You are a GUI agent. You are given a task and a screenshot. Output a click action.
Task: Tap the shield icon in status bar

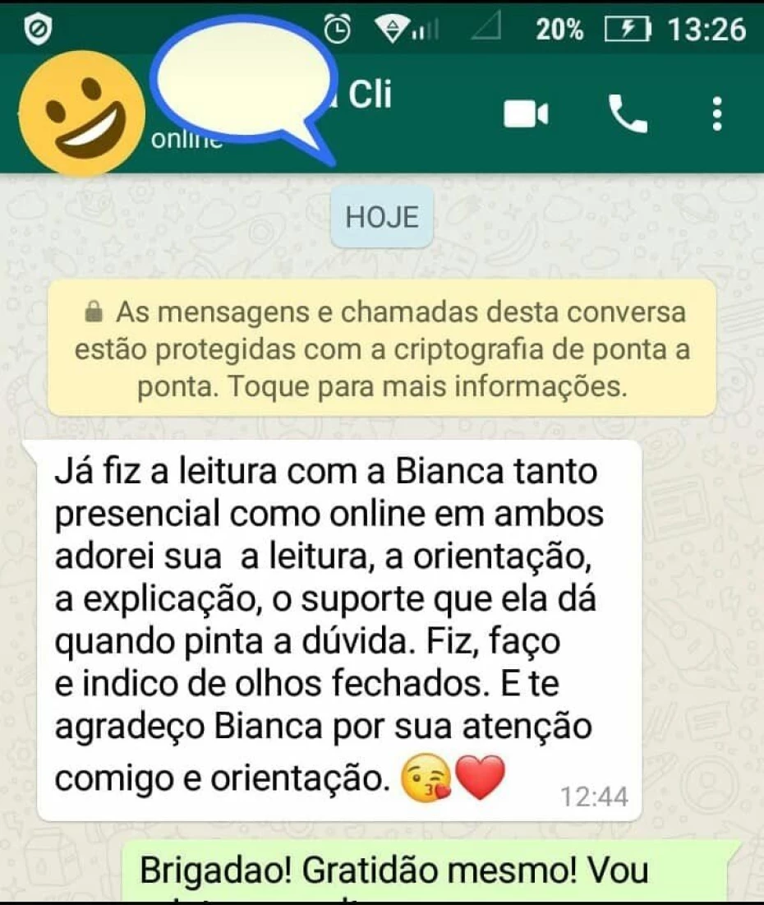[38, 29]
